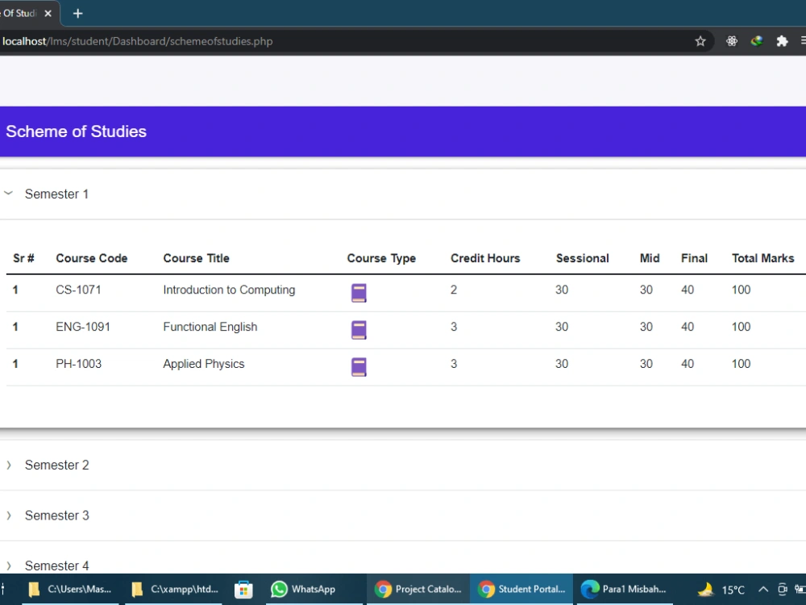Screen dimensions: 806x605
Task: Click the Scheme of Studies heading
Action: click(x=76, y=131)
